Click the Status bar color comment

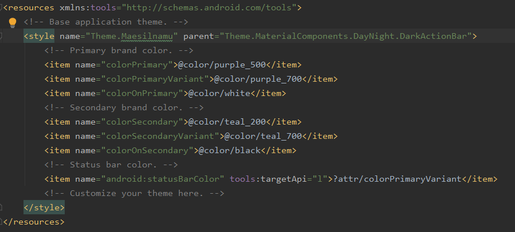click(x=111, y=165)
